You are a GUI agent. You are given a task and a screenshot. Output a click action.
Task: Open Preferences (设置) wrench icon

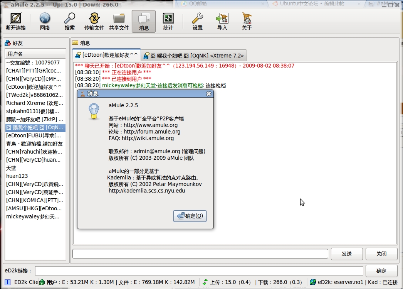[197, 21]
